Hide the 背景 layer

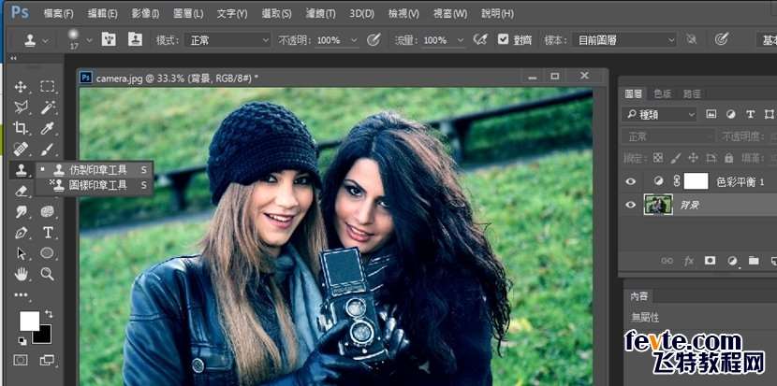tap(631, 205)
